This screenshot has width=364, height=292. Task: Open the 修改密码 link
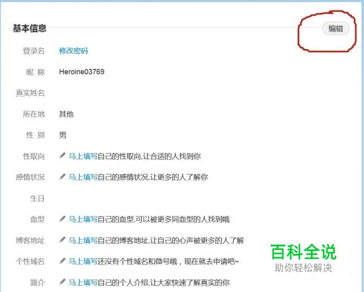(73, 50)
